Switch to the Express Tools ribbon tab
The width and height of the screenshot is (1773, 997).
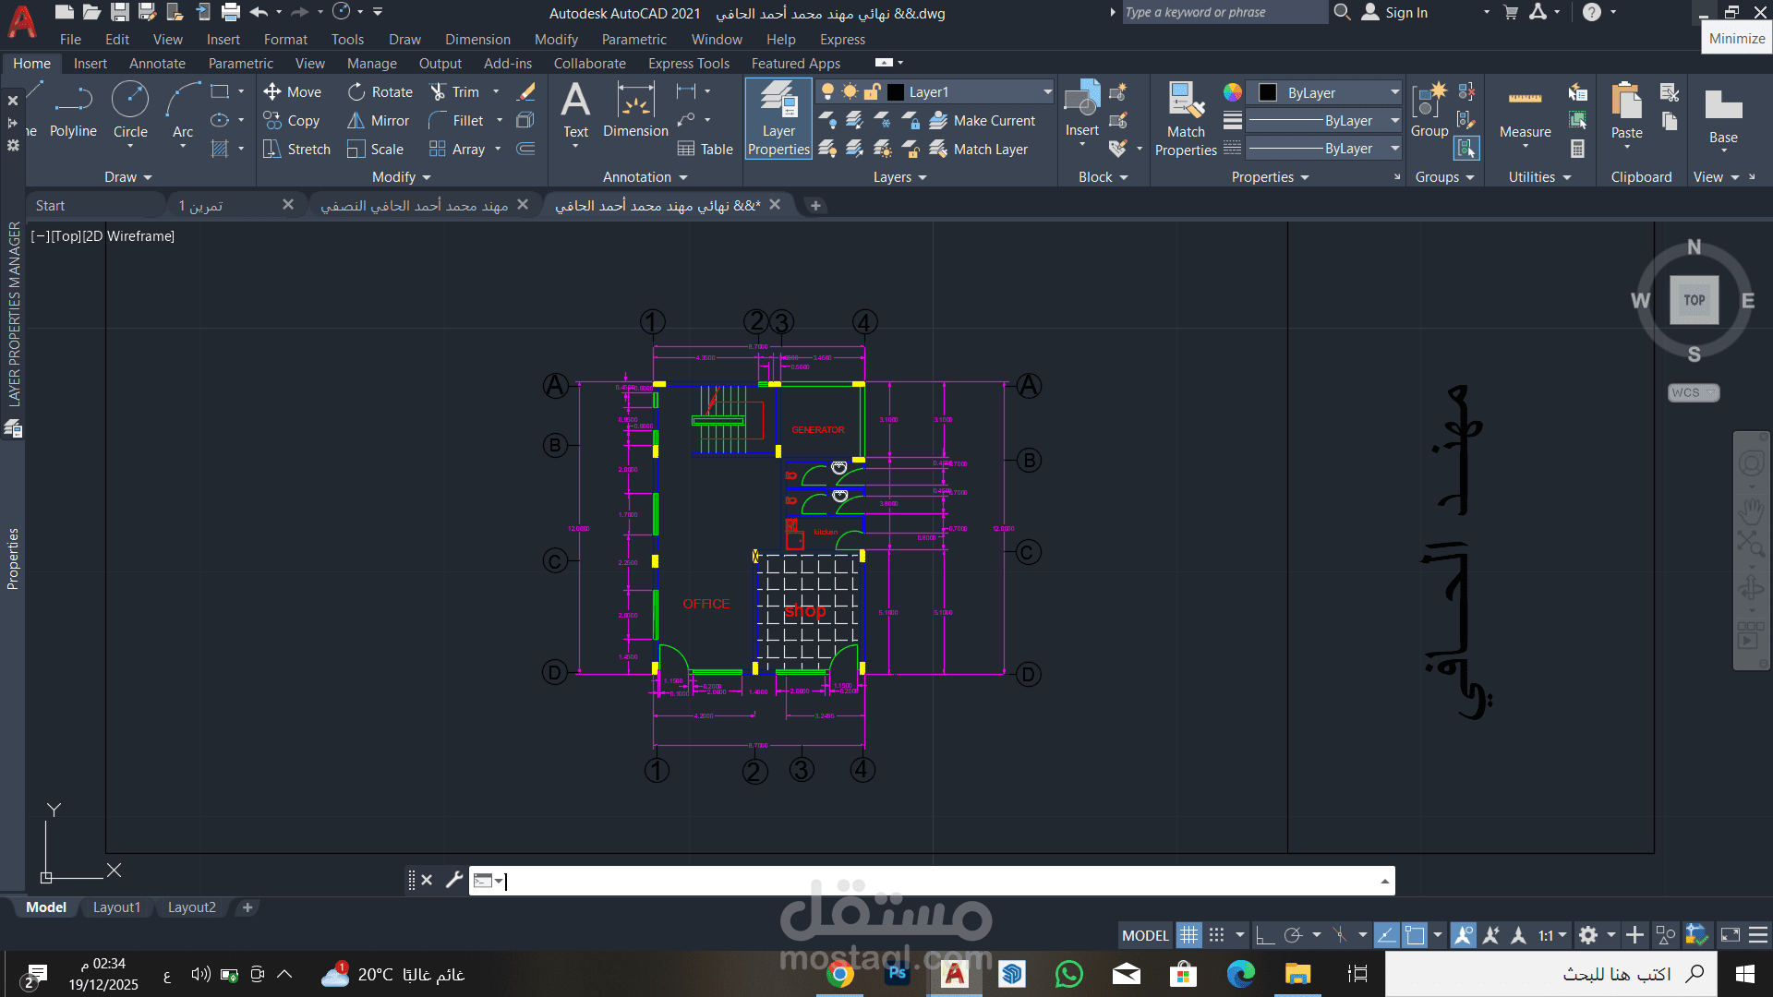click(689, 64)
